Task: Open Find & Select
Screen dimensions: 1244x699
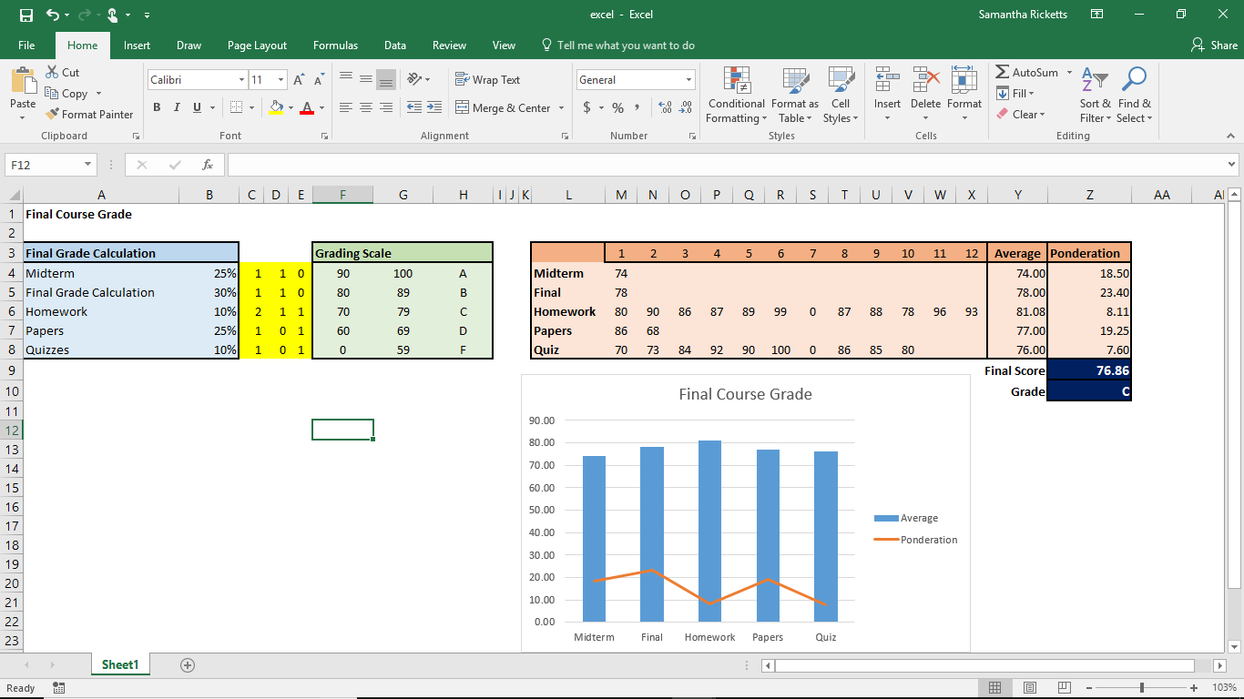Action: pos(1135,95)
